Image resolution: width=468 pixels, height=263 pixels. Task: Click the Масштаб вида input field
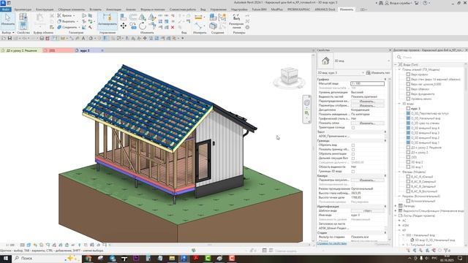coord(367,84)
